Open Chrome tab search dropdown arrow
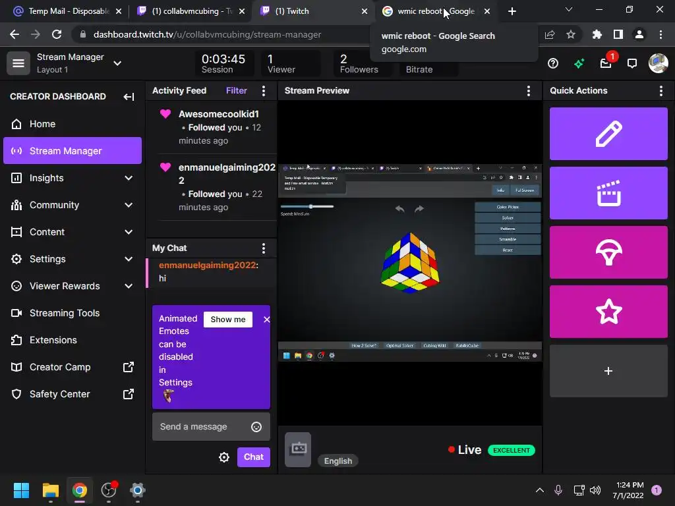Screen dimensions: 675x506 569,9
